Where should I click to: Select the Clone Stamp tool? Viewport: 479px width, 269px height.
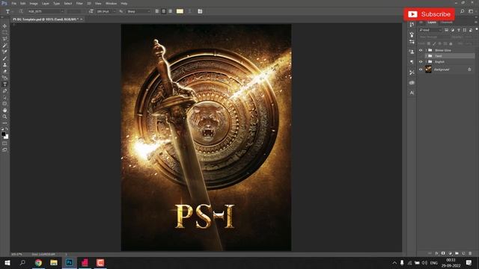(x=4, y=65)
